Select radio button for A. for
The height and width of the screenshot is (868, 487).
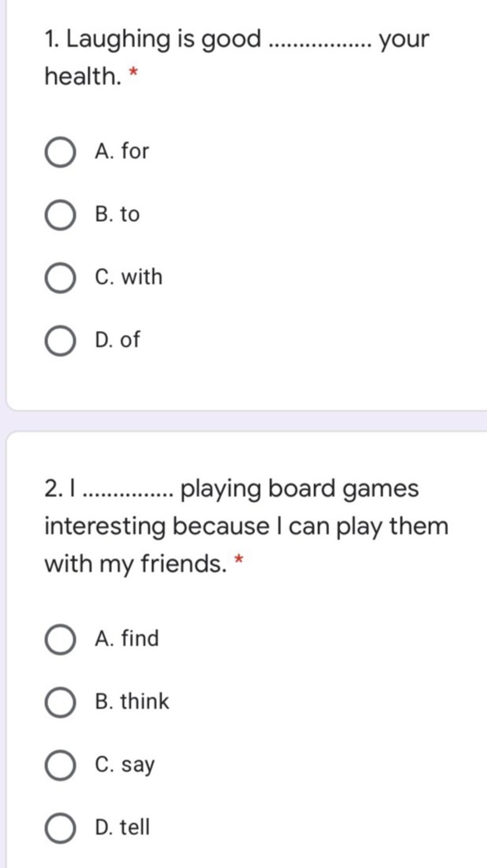[x=60, y=153]
